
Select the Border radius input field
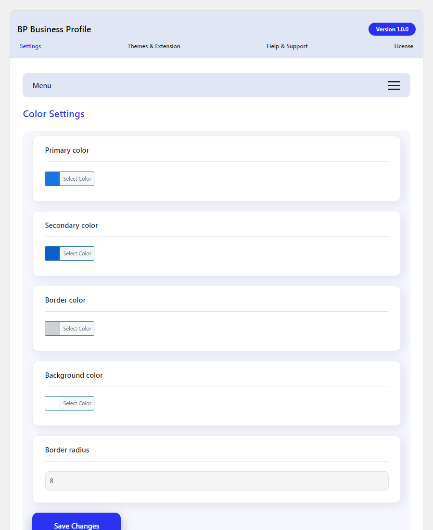click(x=216, y=481)
